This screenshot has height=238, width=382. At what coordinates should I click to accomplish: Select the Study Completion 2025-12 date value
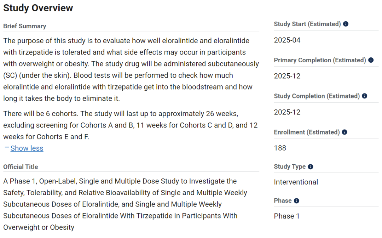[287, 112]
